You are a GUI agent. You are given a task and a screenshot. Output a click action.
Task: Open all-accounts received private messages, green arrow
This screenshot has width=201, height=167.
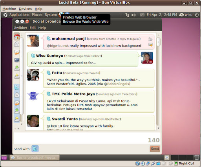[x=17, y=68]
